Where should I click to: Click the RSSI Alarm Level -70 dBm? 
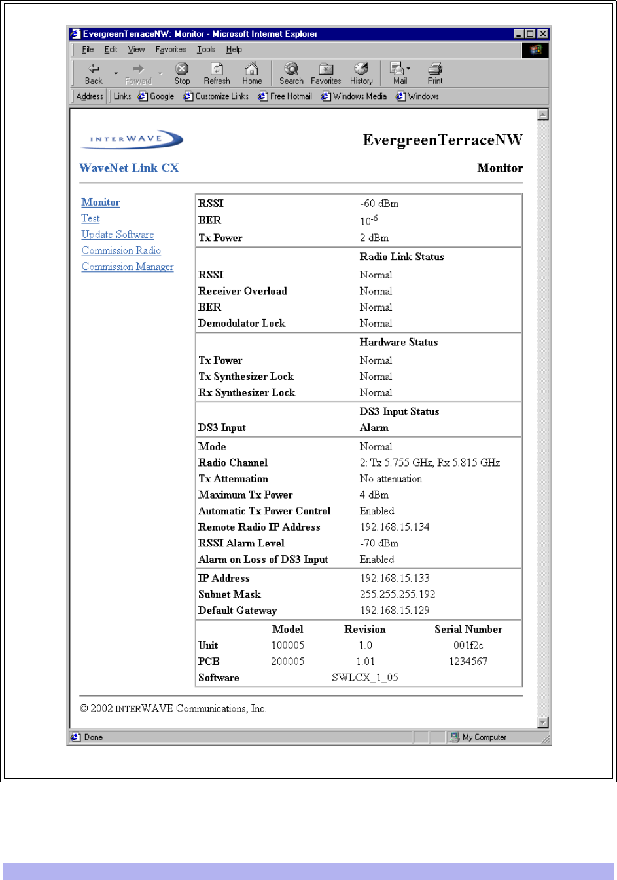379,543
